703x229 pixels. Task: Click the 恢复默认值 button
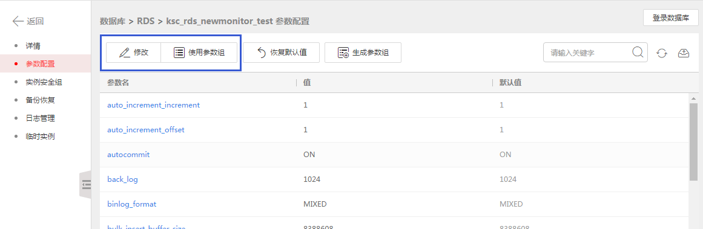coord(281,53)
